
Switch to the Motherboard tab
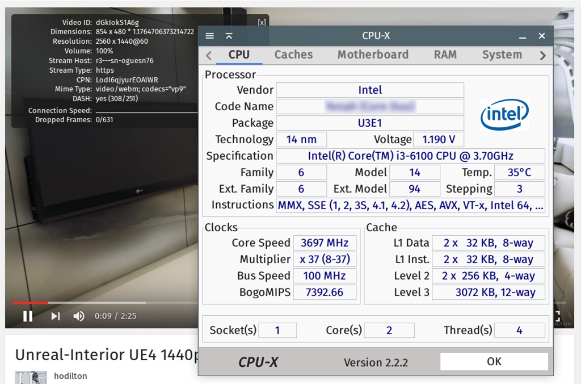click(x=373, y=55)
